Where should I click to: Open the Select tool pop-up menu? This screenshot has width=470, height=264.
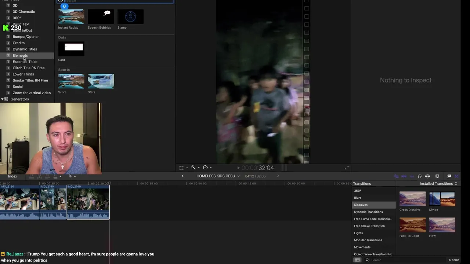pyautogui.click(x=72, y=176)
